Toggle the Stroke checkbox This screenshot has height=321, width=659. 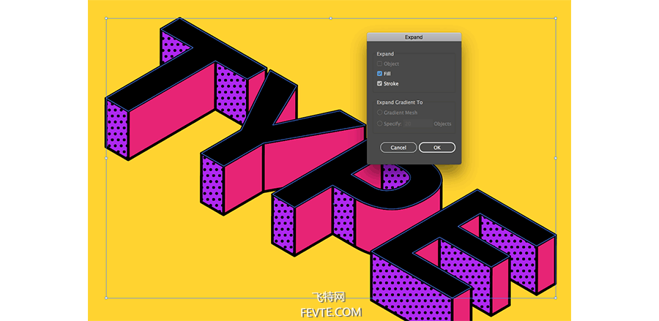click(x=379, y=83)
